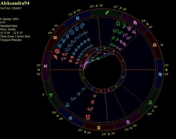Click the Sun planet glyph

coord(72,32)
